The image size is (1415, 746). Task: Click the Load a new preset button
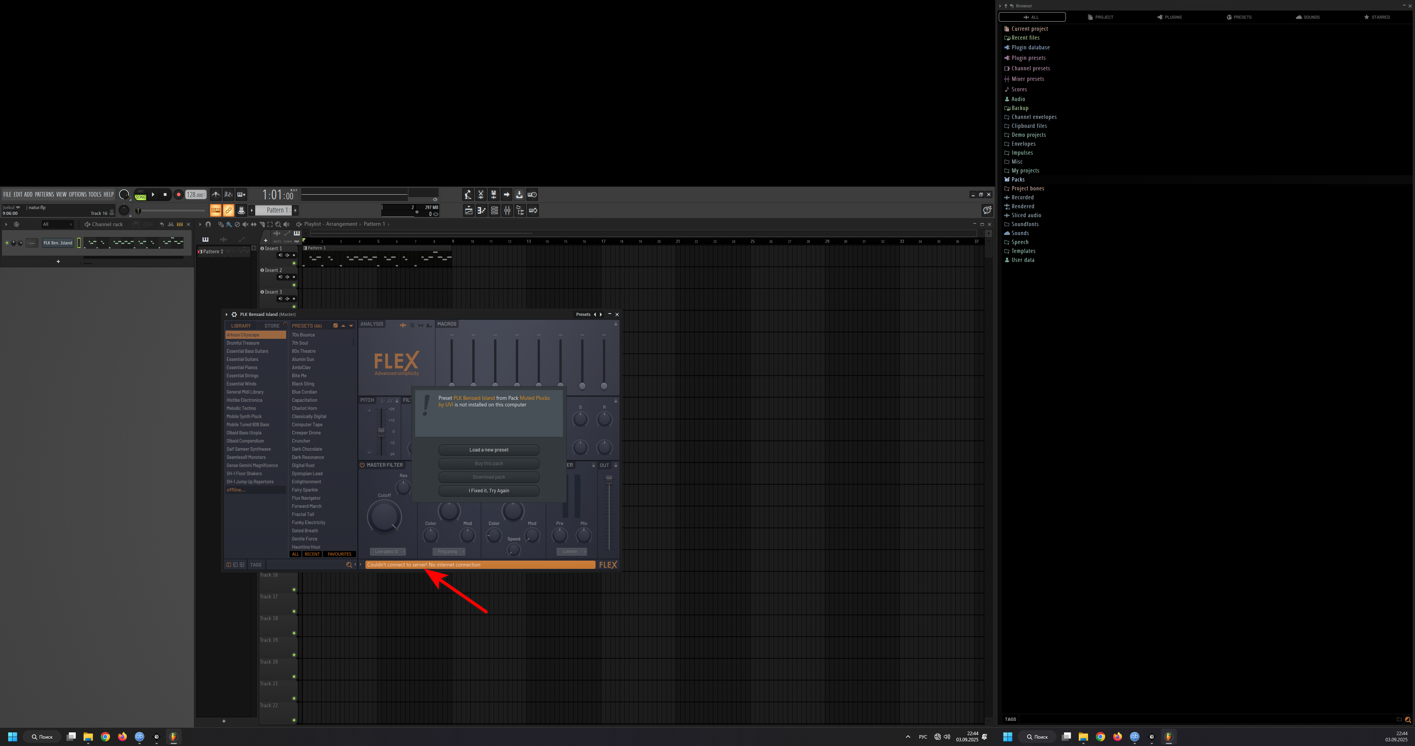point(488,450)
